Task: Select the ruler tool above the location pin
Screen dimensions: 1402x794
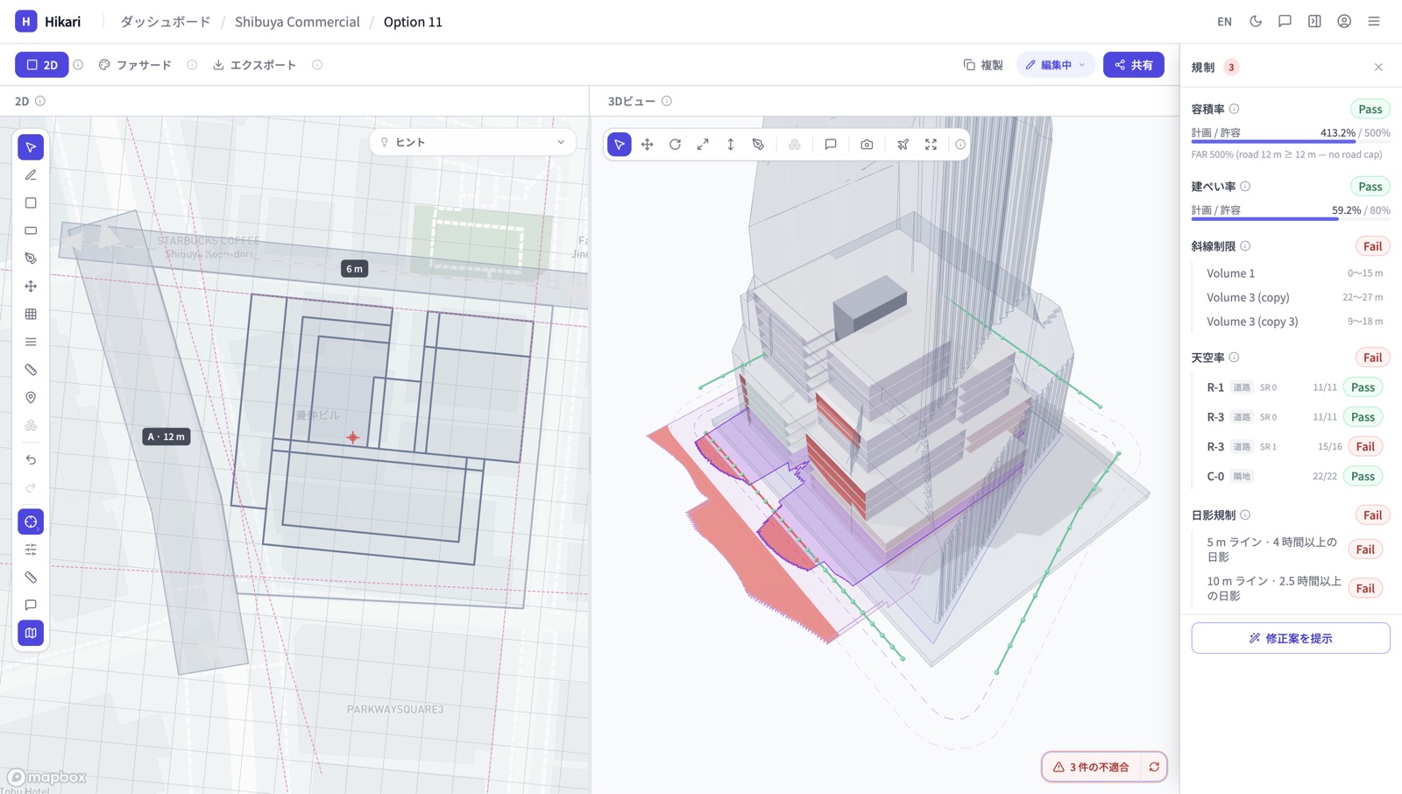Action: [x=31, y=370]
